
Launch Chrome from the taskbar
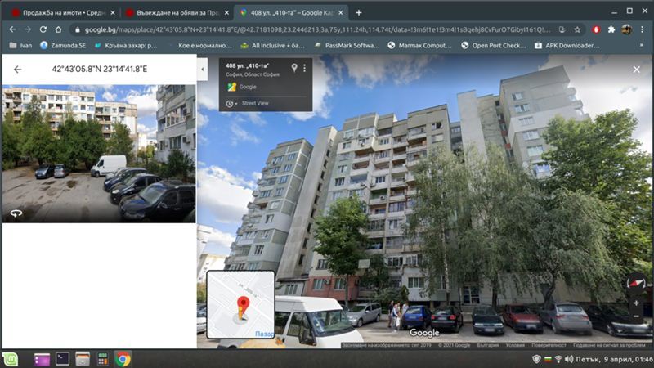[123, 358]
